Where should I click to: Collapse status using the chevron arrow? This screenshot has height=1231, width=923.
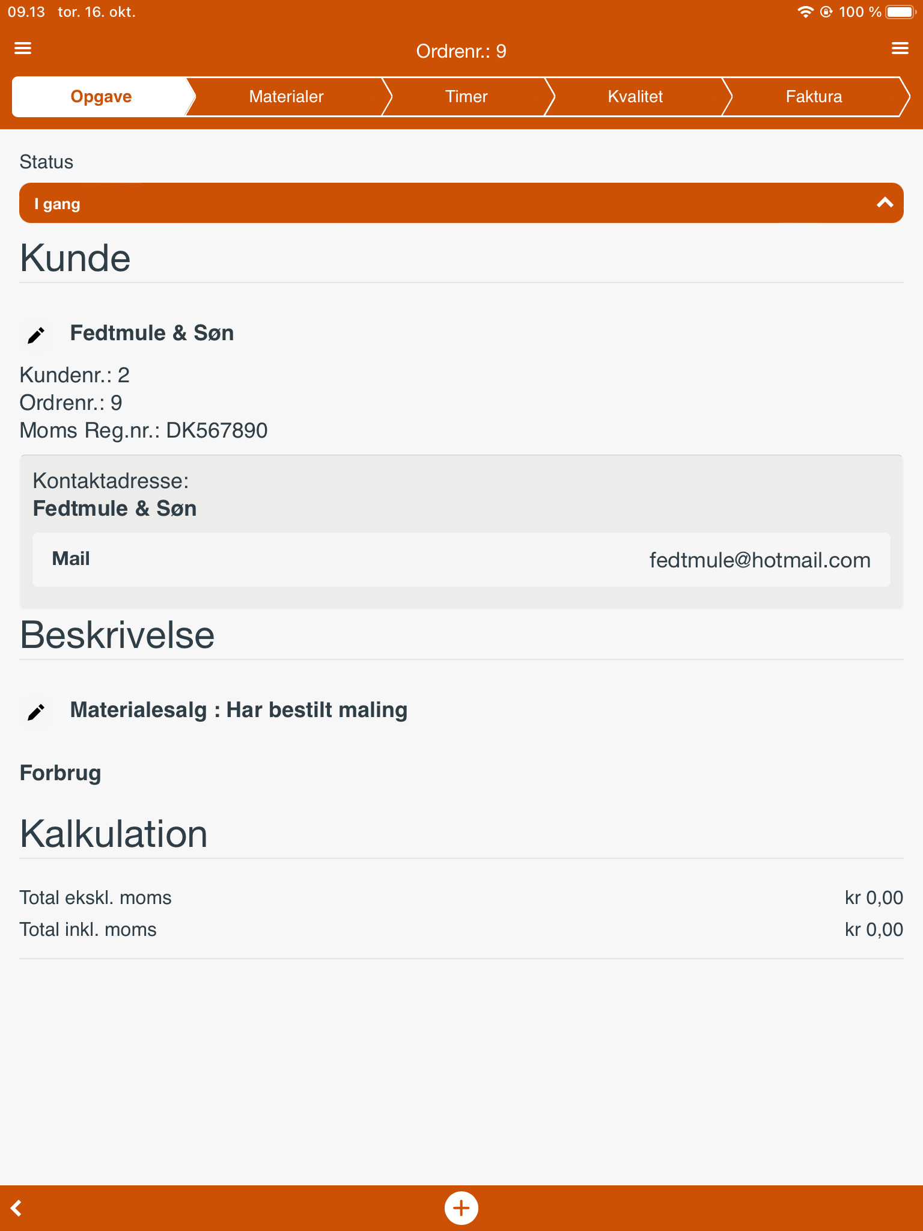[885, 203]
